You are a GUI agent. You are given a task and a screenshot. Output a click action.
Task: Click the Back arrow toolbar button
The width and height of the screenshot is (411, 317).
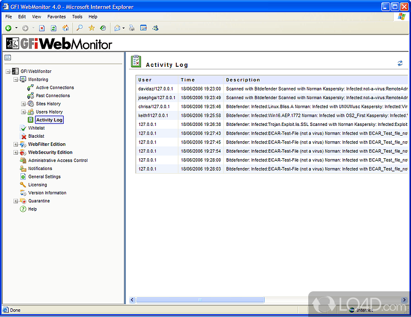[x=9, y=28]
